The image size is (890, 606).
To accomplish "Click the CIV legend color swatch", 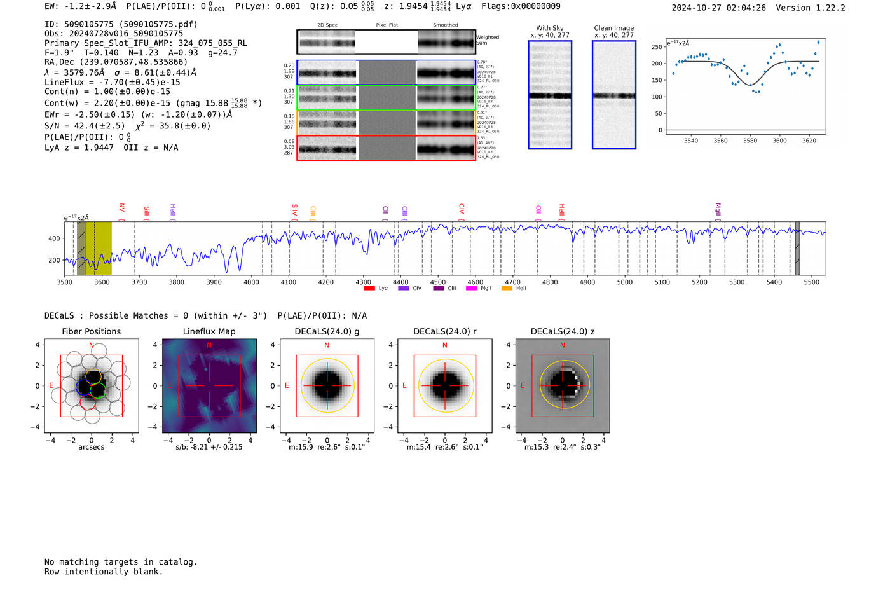I will pyautogui.click(x=403, y=288).
